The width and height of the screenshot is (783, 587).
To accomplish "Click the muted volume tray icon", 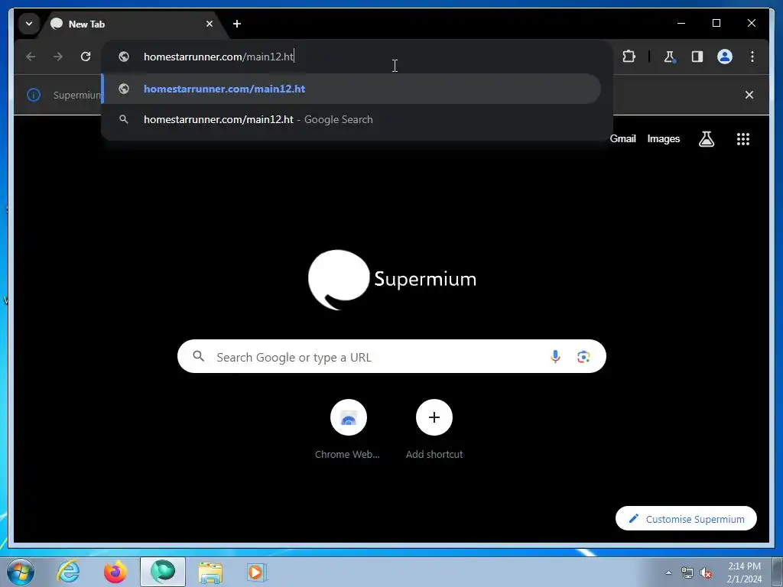I will point(706,572).
